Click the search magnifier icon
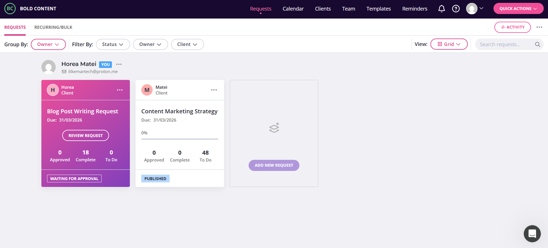548x248 pixels. [537, 44]
